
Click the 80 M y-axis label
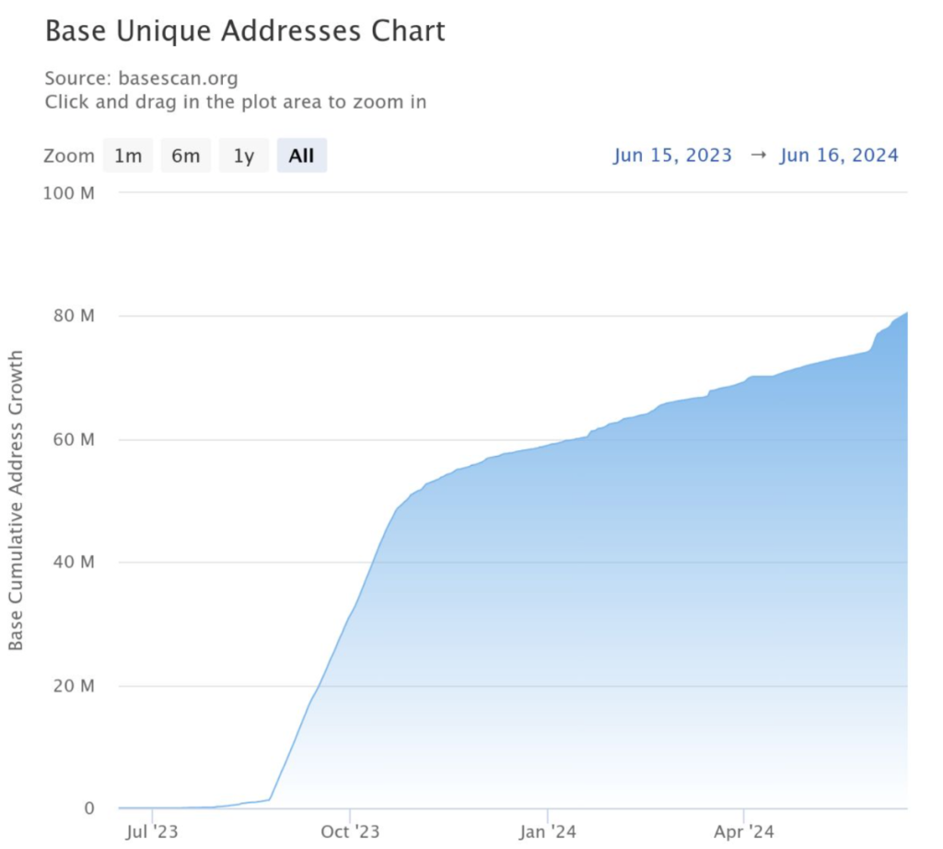point(76,316)
